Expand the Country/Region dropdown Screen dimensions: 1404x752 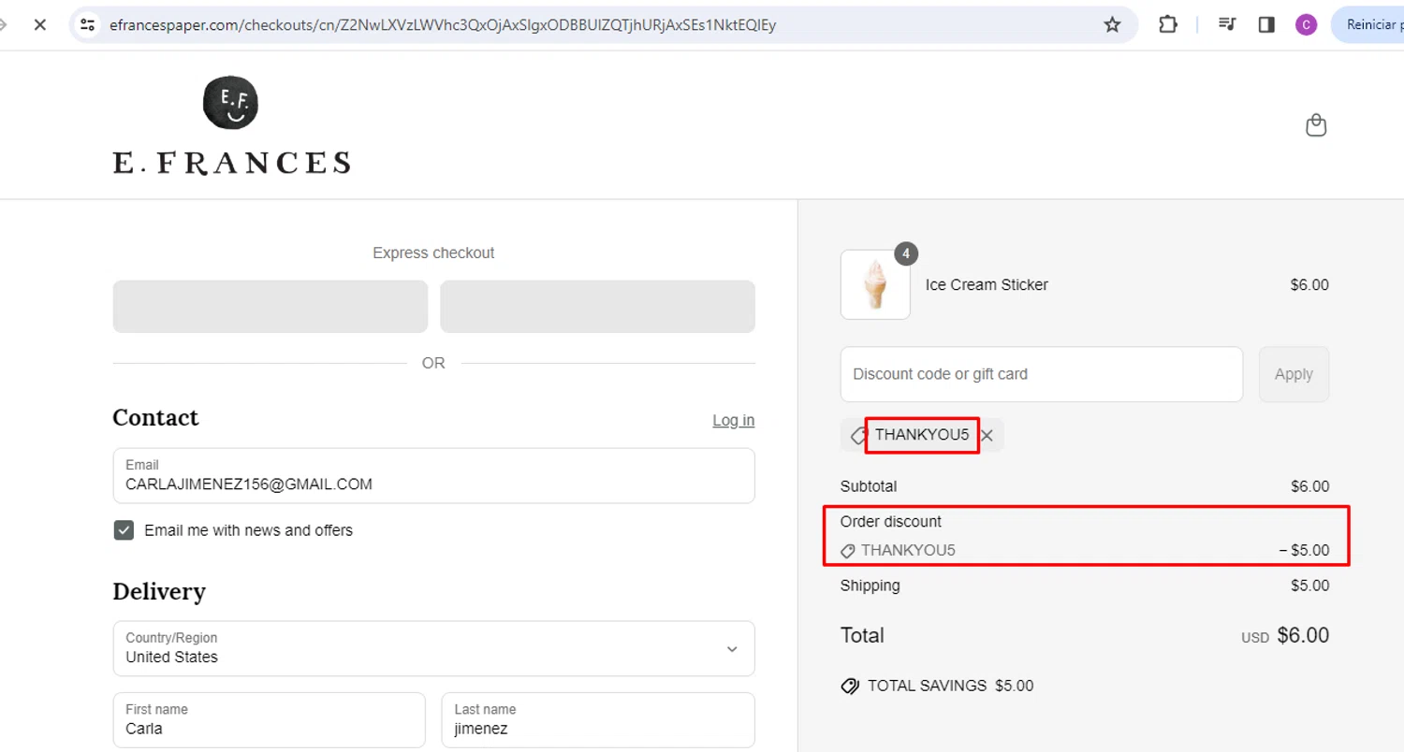(433, 648)
